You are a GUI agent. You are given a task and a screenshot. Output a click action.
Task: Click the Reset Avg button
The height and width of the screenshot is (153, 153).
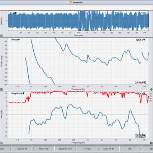[44, 149]
